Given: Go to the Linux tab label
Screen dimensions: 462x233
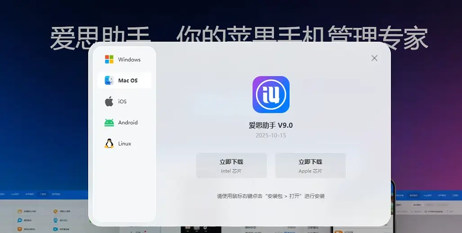Looking at the screenshot, I should [x=125, y=144].
